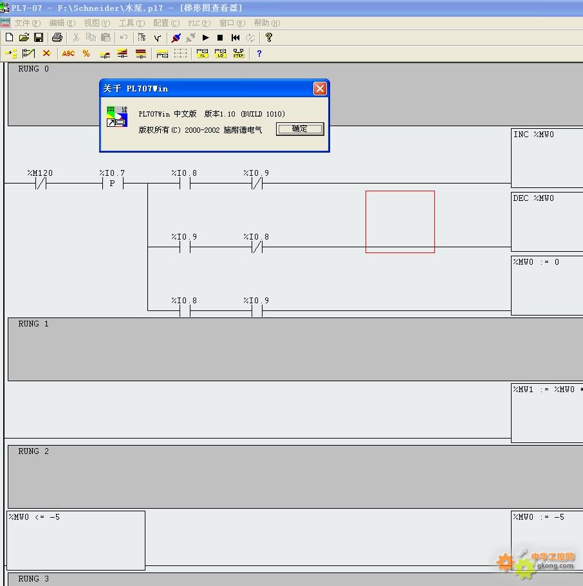Viewport: 583px width, 586px height.
Task: Toggle the ABC symbols display icon
Action: click(x=68, y=53)
